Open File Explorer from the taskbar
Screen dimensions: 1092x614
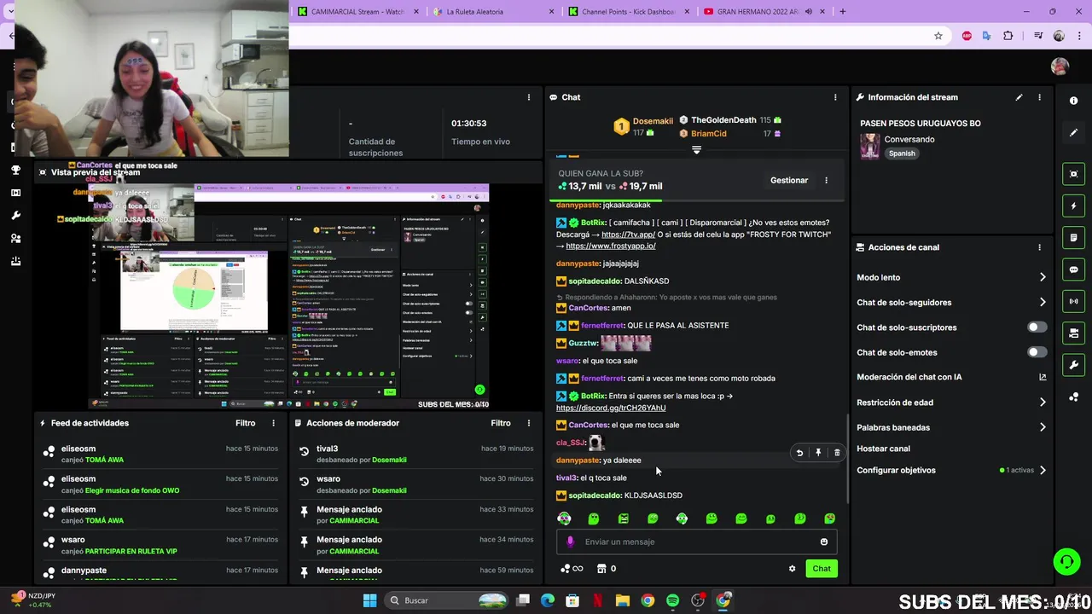622,600
